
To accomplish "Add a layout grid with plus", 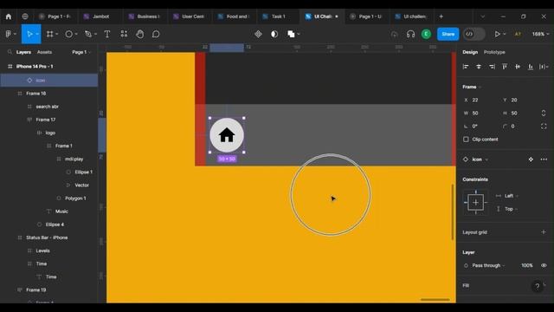I will point(544,232).
